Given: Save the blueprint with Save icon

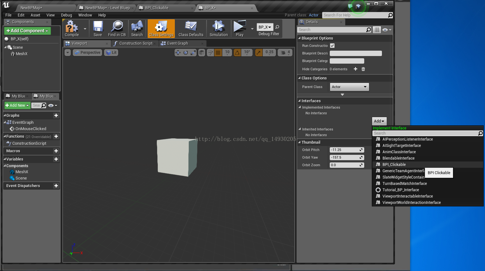Looking at the screenshot, I should [x=98, y=28].
